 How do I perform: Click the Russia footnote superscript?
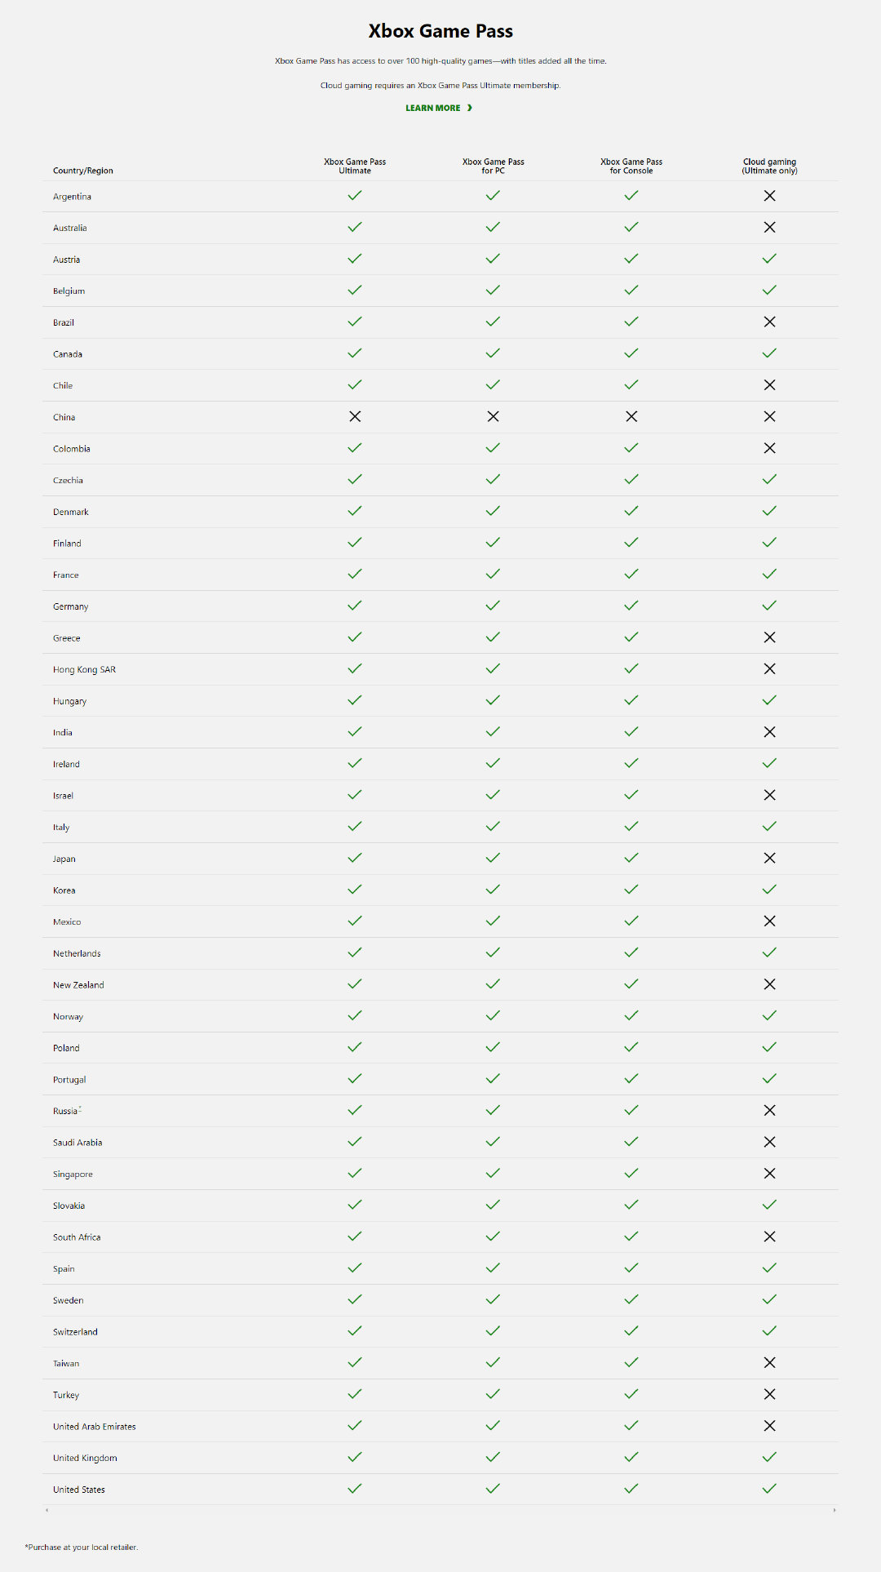tap(80, 1108)
